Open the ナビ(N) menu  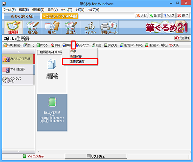click(x=80, y=10)
